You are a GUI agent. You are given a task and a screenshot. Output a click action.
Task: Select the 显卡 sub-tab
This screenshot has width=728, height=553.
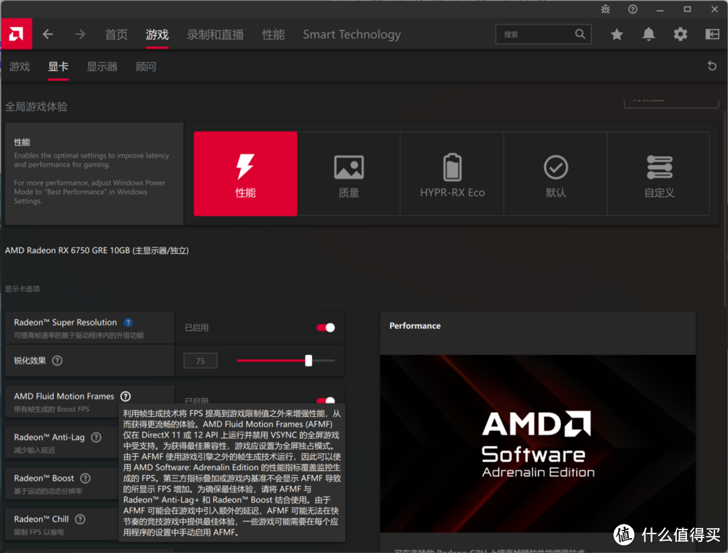click(x=58, y=66)
